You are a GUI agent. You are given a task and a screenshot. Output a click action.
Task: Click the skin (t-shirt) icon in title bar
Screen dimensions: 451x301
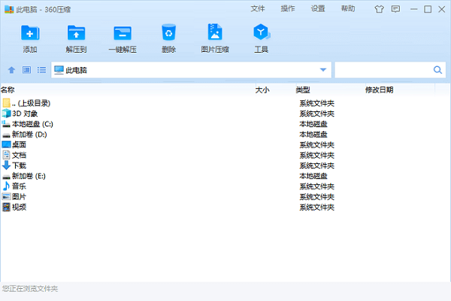(x=378, y=9)
